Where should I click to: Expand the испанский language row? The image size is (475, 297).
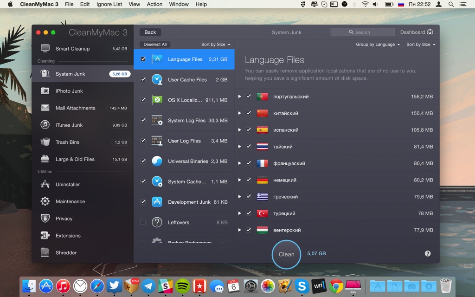[x=239, y=130]
